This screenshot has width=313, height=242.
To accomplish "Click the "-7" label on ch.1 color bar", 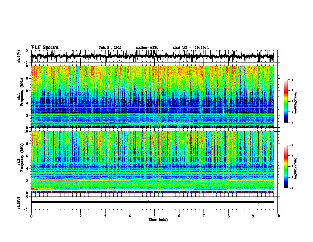I will pyautogui.click(x=292, y=123).
